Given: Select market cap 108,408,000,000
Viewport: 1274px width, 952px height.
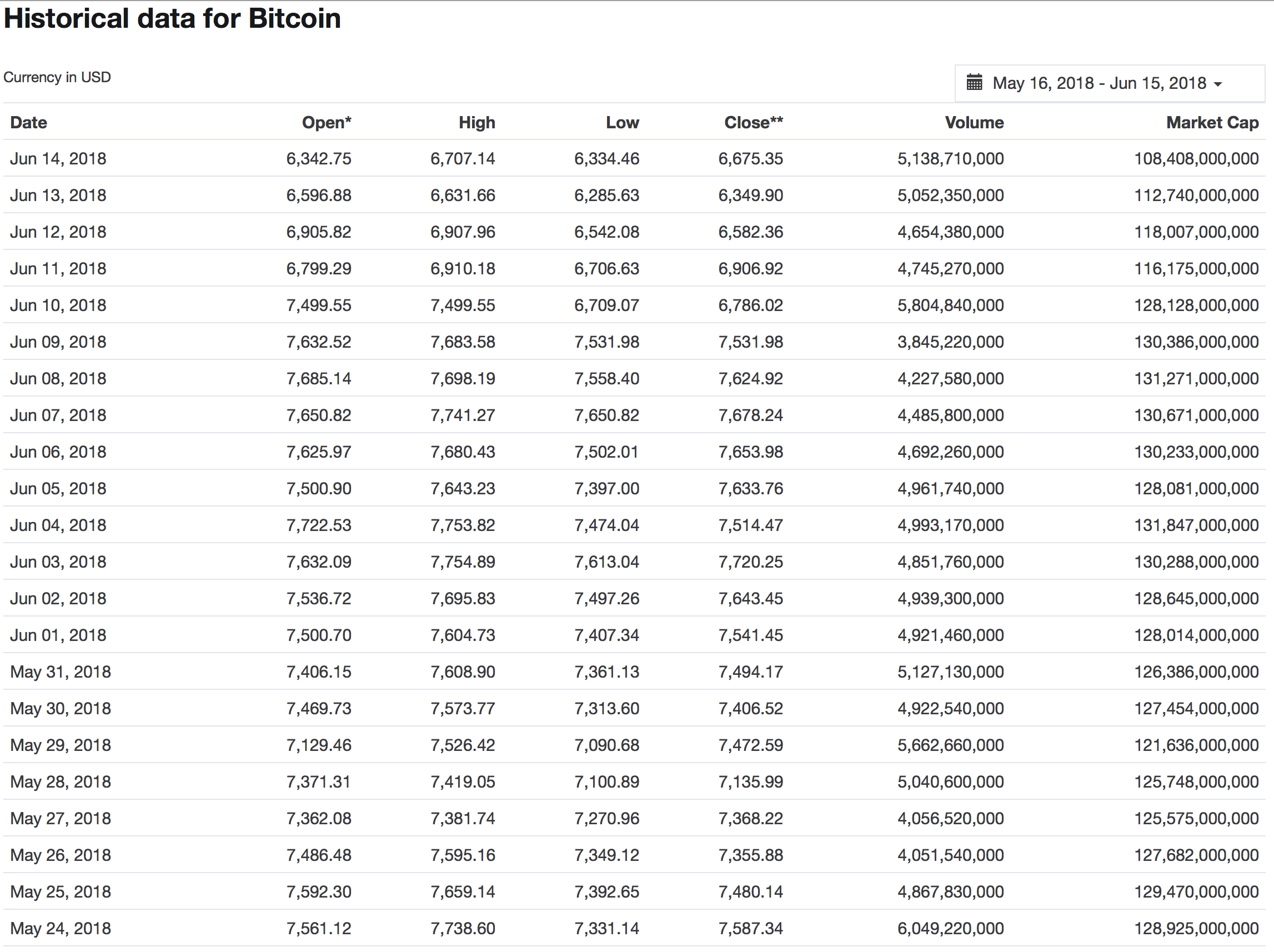Looking at the screenshot, I should tap(1196, 158).
